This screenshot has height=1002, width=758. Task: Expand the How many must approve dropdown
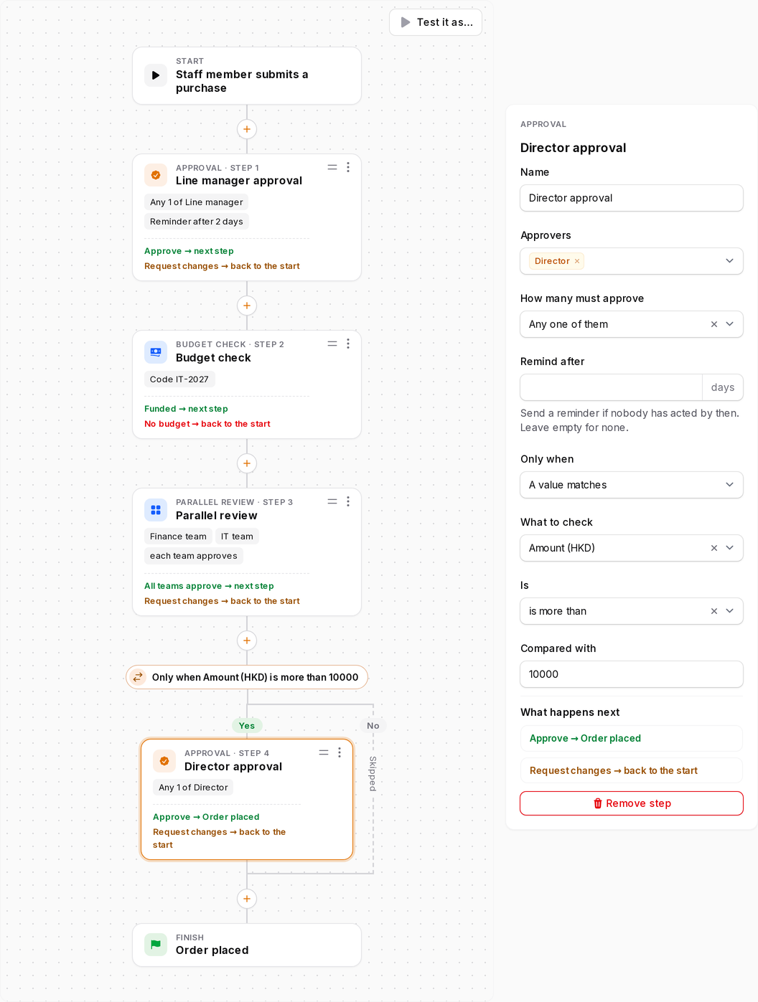730,324
